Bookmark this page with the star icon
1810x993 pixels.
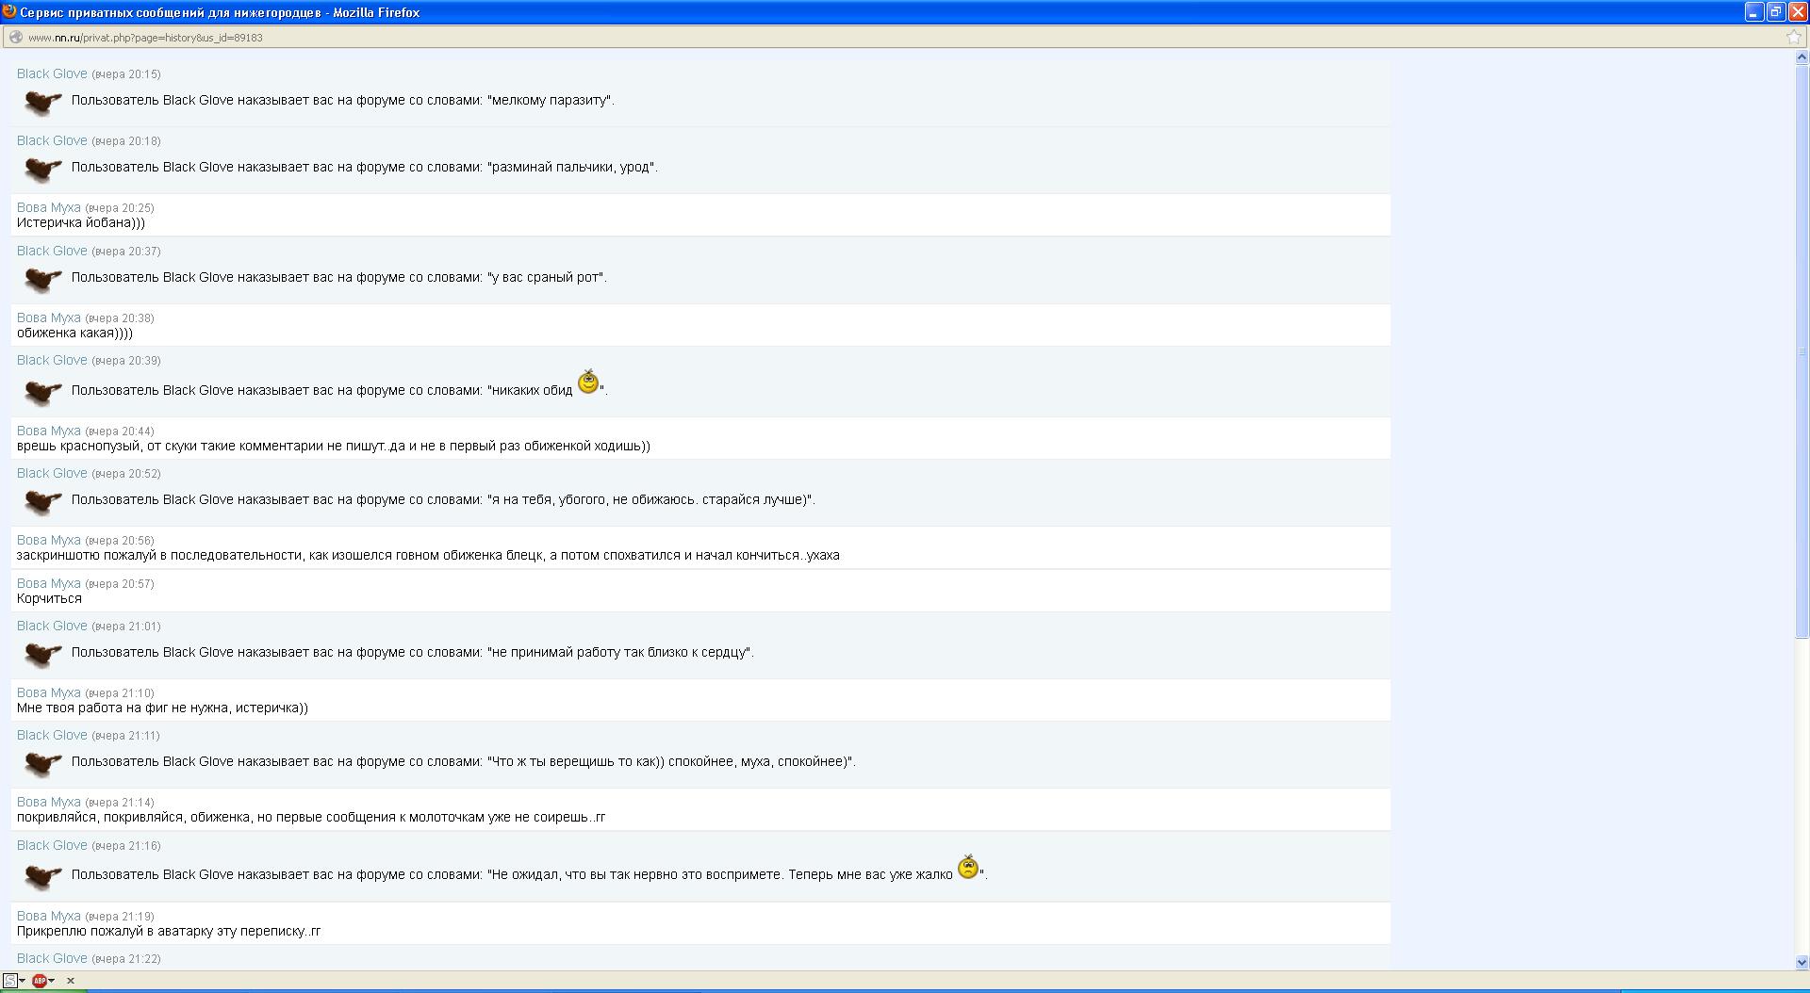[1793, 38]
